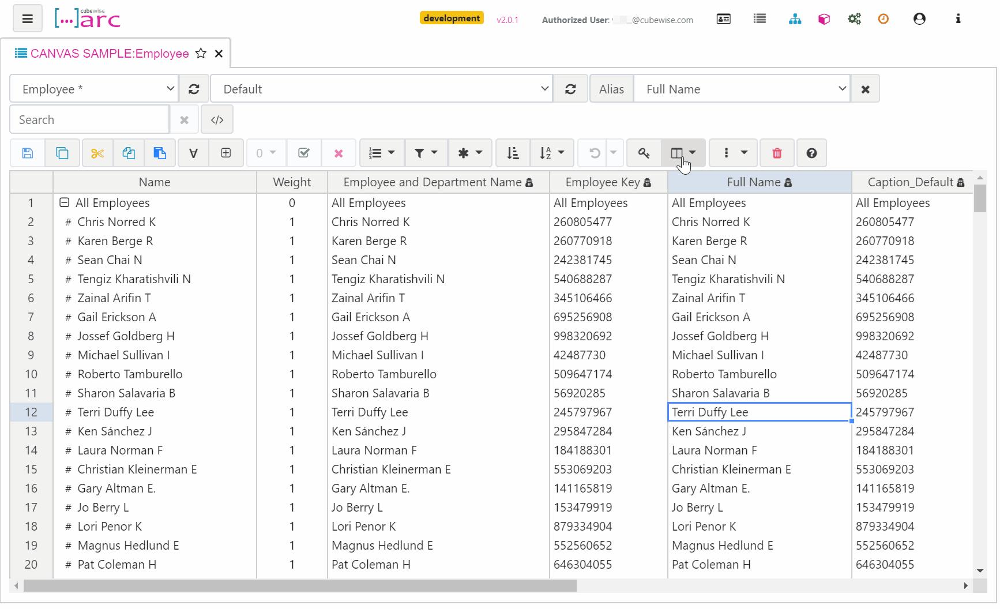The height and width of the screenshot is (609, 1000).
Task: Open the hamburger main menu
Action: point(27,19)
